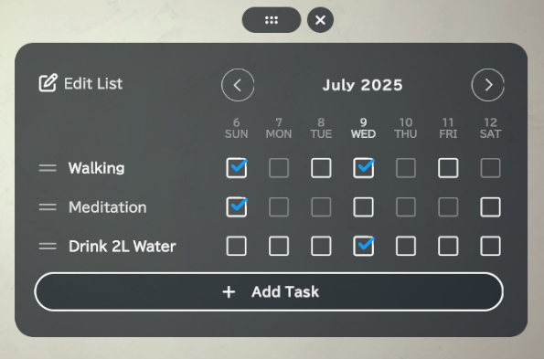Check Walking for Tuesday 8
544x359 pixels.
[321, 168]
